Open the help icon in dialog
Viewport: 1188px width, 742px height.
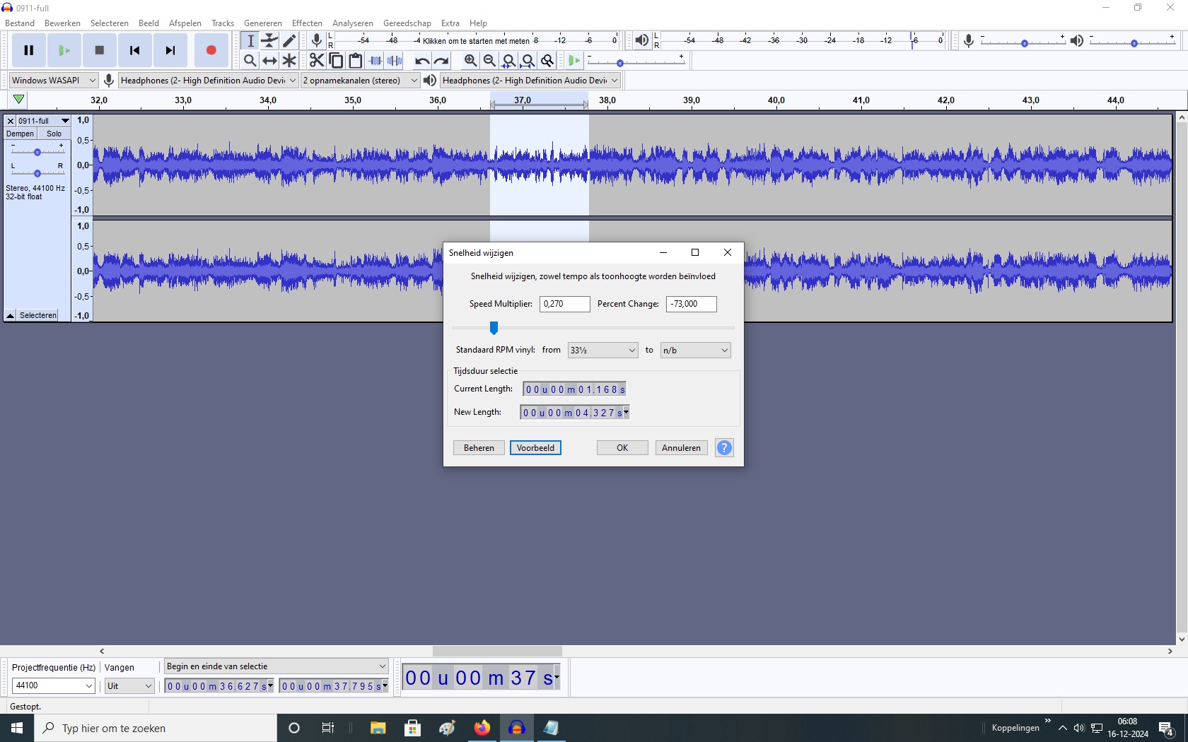pos(724,448)
